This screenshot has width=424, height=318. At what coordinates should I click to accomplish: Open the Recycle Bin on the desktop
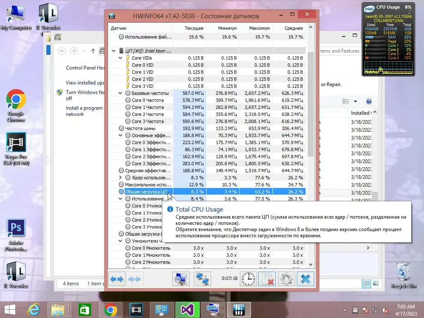tap(403, 275)
